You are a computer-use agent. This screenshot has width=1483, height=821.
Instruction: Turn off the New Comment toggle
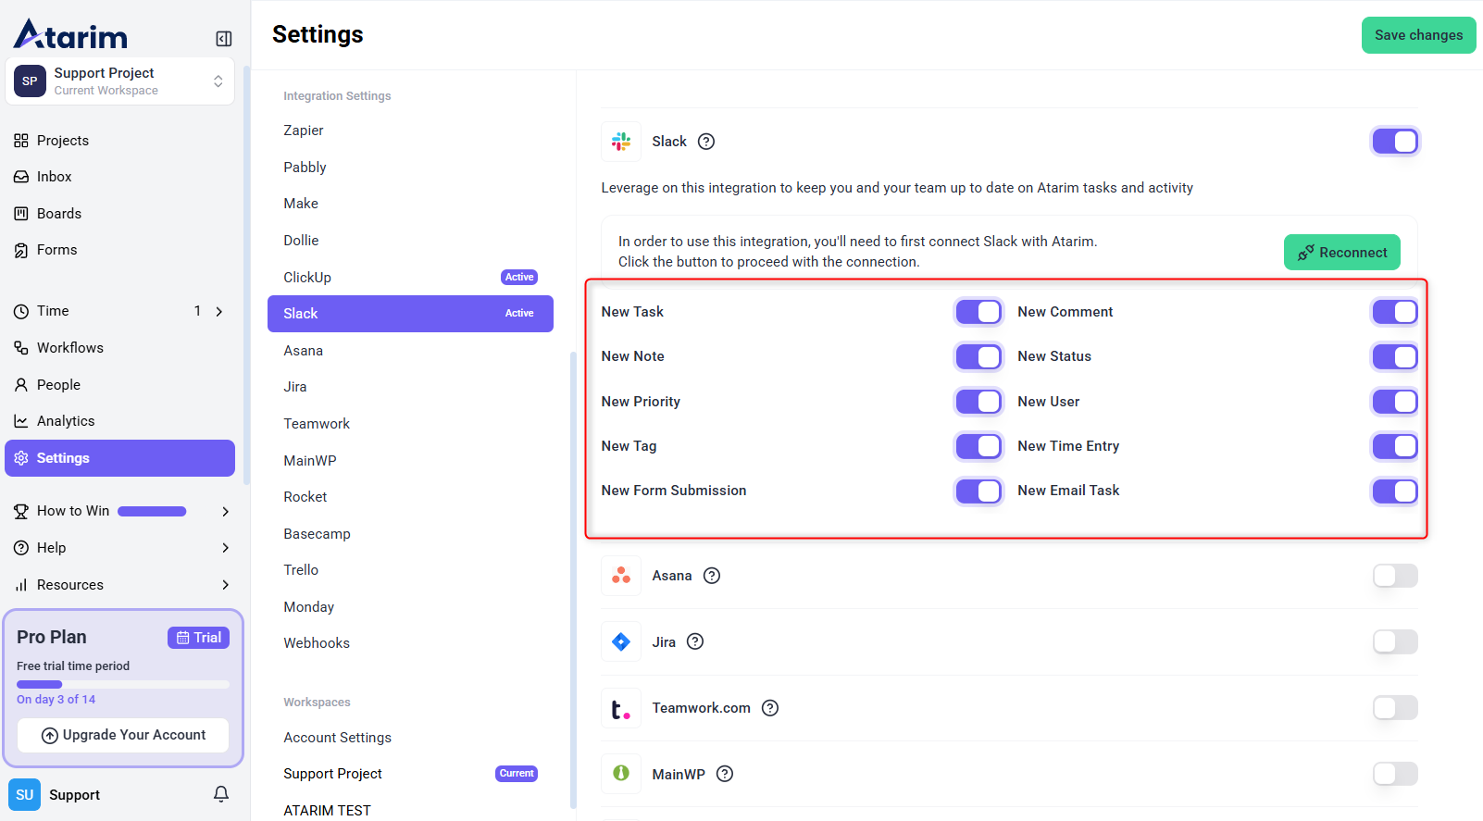1394,312
